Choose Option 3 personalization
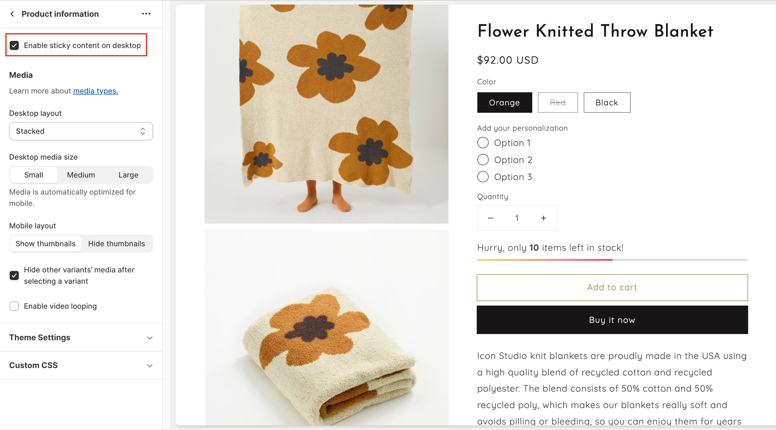Viewport: 776px width, 430px height. (x=483, y=177)
